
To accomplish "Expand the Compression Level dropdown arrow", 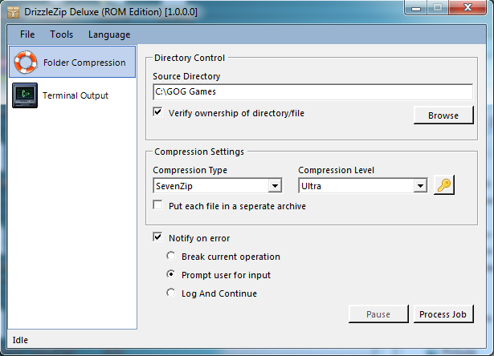I will pos(420,186).
